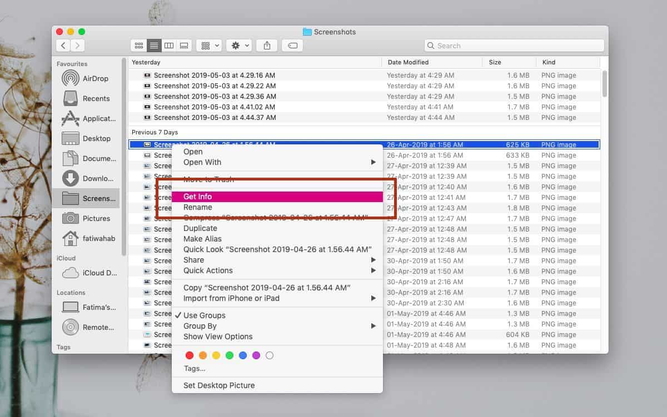Toggle the Use Groups checkmark
This screenshot has height=417, width=667.
tap(277, 315)
